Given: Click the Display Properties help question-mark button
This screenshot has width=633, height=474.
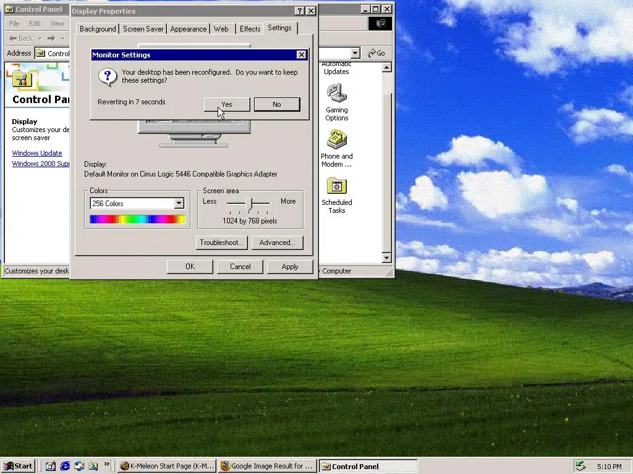Looking at the screenshot, I should (299, 11).
